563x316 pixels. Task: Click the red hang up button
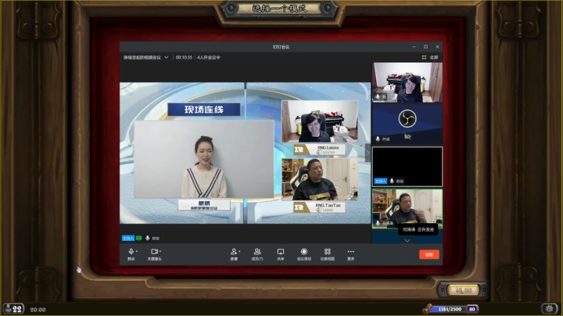click(429, 254)
